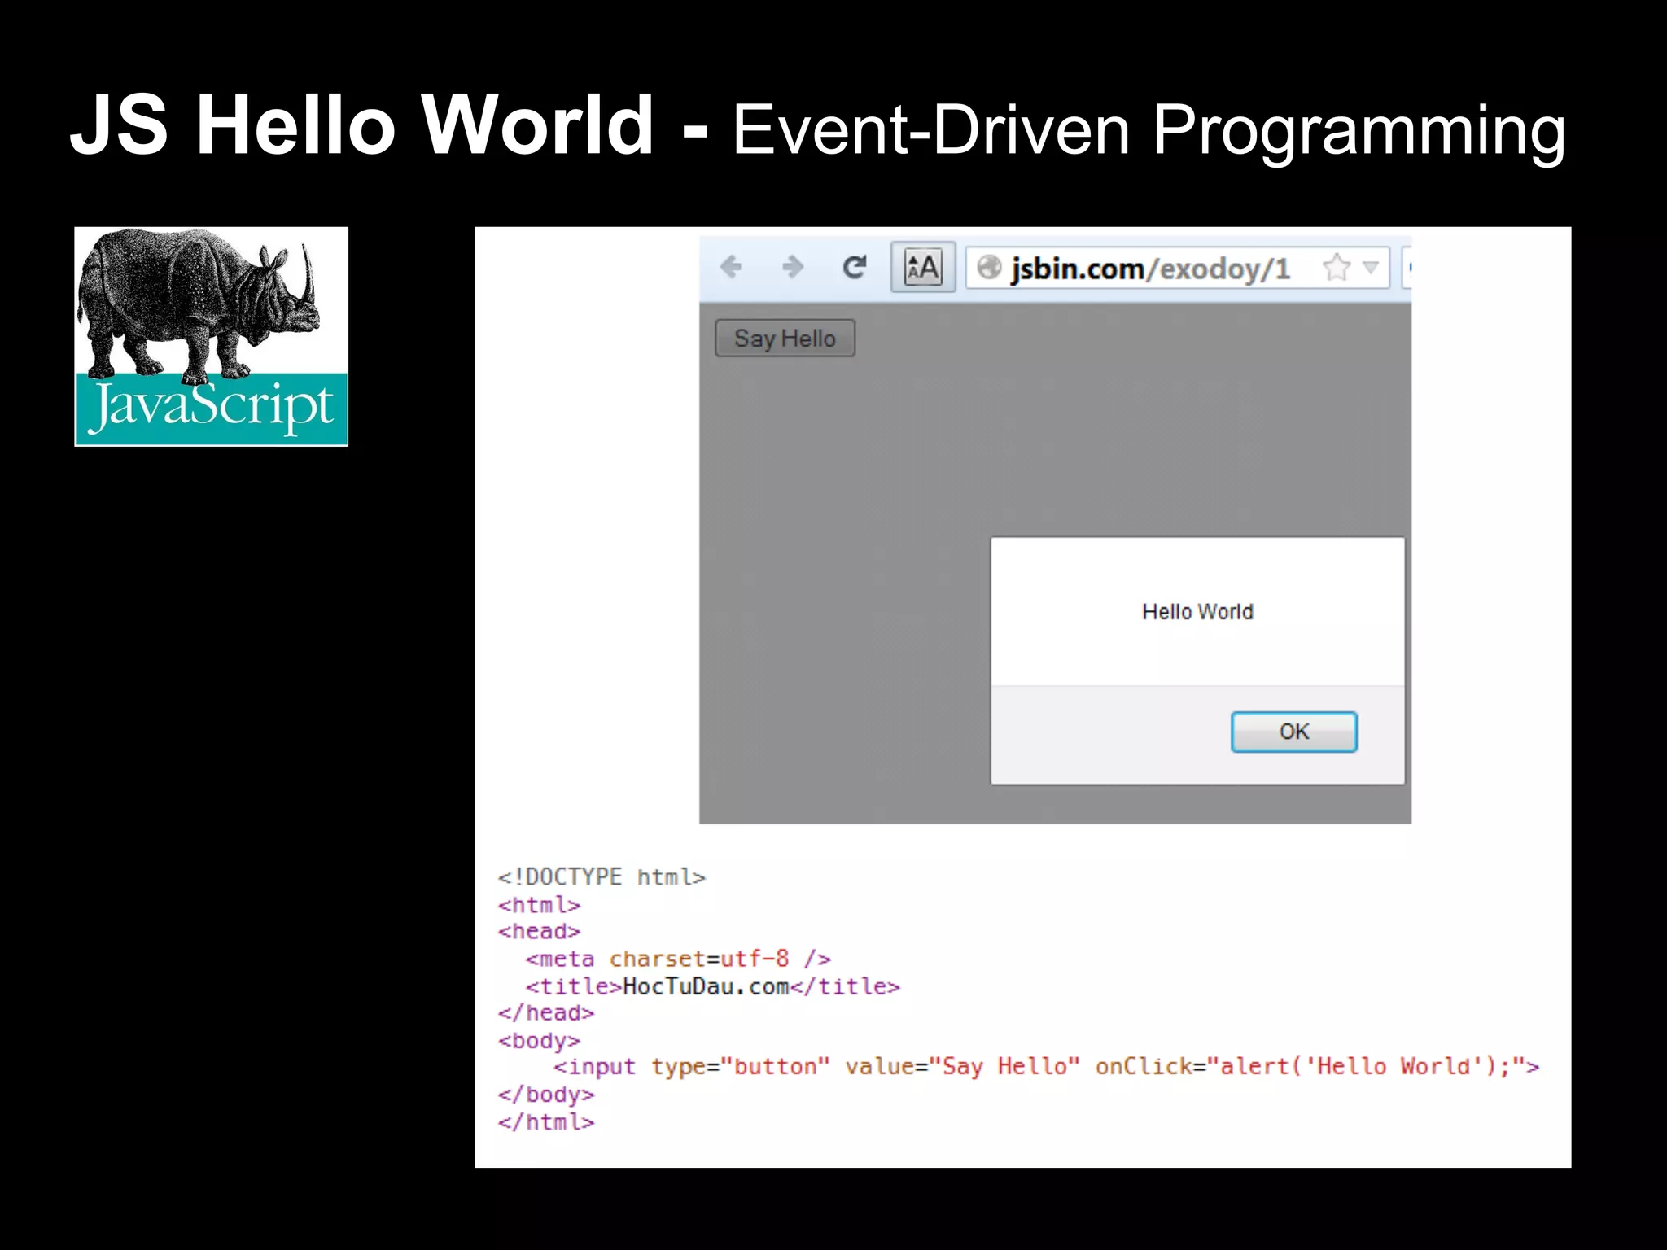Open the dropdown arrow beside the star
The image size is (1667, 1250).
coord(1371,267)
